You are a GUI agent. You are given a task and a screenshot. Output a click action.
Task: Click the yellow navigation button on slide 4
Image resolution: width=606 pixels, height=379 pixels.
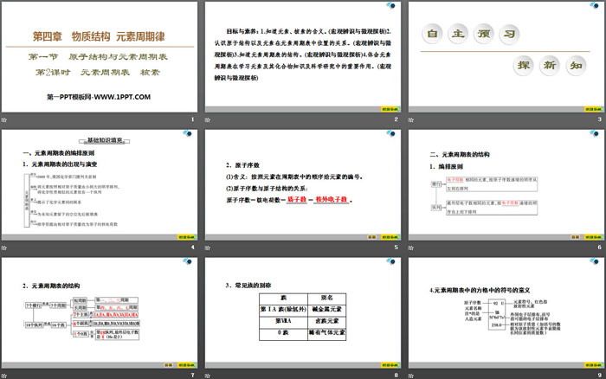tap(187, 237)
